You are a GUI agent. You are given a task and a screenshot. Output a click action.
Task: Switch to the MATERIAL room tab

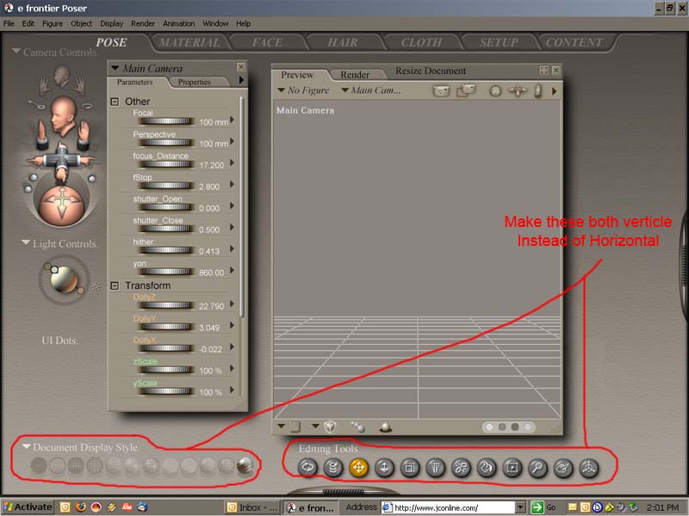coord(189,42)
